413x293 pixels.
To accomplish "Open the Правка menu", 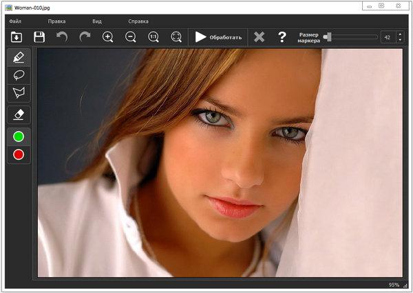I will pos(56,21).
